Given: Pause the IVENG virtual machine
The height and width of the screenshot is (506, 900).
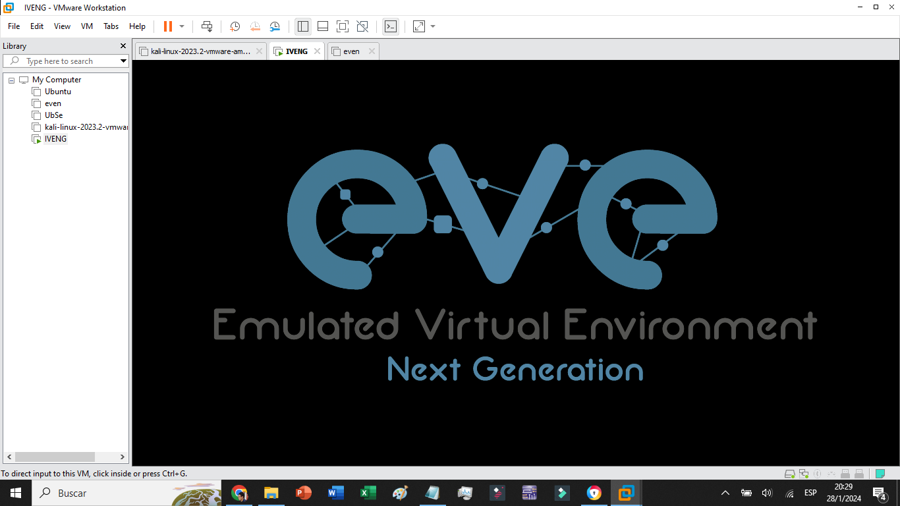Looking at the screenshot, I should pos(168,26).
